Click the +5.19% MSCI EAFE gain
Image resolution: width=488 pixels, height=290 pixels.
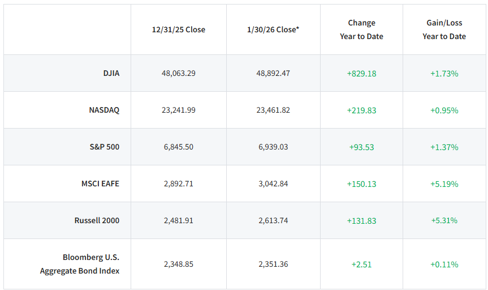coord(444,184)
